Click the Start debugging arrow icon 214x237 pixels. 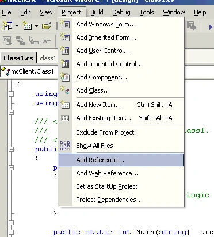click(211, 28)
